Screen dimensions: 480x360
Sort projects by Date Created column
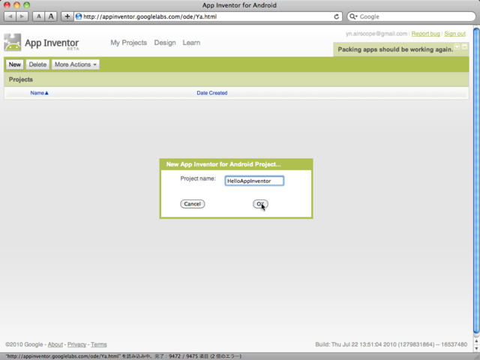point(211,93)
